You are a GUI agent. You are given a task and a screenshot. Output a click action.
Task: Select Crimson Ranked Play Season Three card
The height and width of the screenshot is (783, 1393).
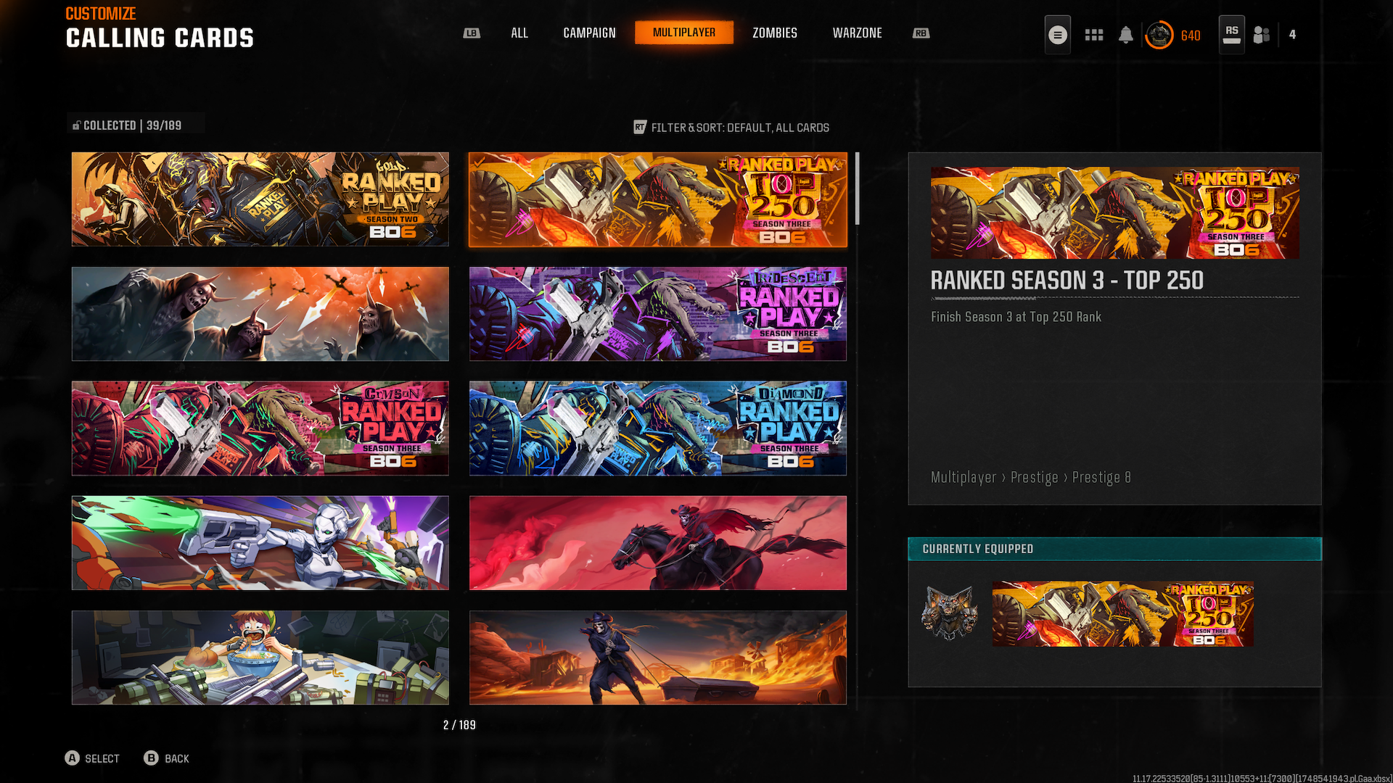pyautogui.click(x=260, y=428)
